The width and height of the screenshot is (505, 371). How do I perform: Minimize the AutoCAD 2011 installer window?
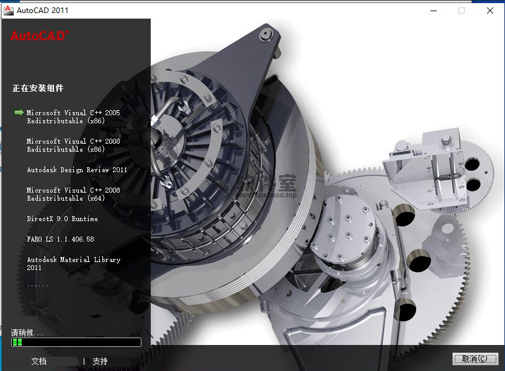pyautogui.click(x=432, y=10)
